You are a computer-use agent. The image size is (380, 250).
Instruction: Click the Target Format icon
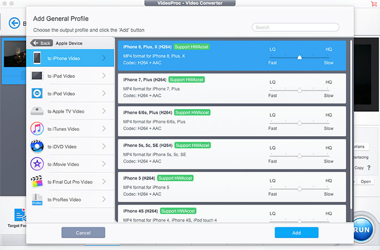coord(20,215)
